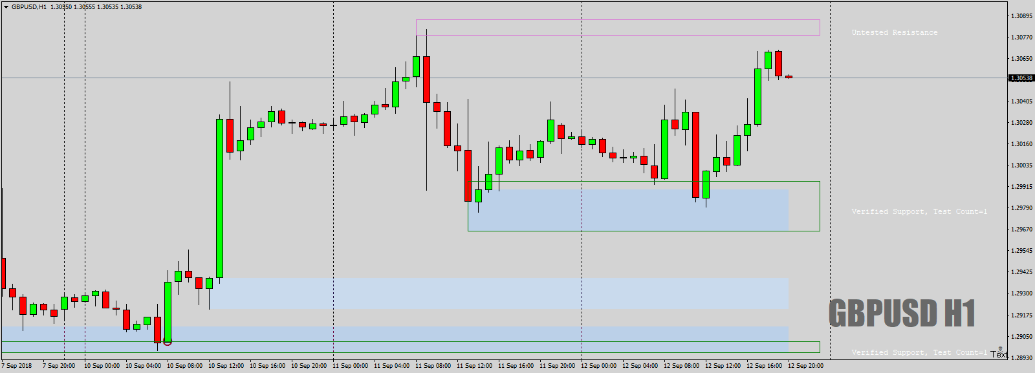Image resolution: width=1035 pixels, height=373 pixels.
Task: Click the "11 Sep 04:00" time axis label
Action: click(x=391, y=366)
